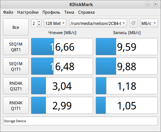Viewport: 161px width, 132px height.
Task: Minimize the KDiskMark window with the chevron button
Action: [x=148, y=4]
